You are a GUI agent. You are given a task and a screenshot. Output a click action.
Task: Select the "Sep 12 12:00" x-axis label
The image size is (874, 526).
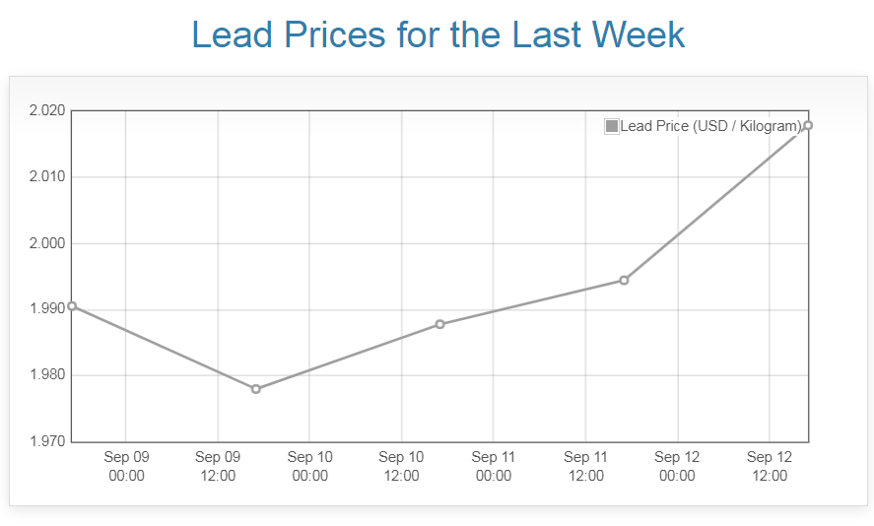pos(770,466)
